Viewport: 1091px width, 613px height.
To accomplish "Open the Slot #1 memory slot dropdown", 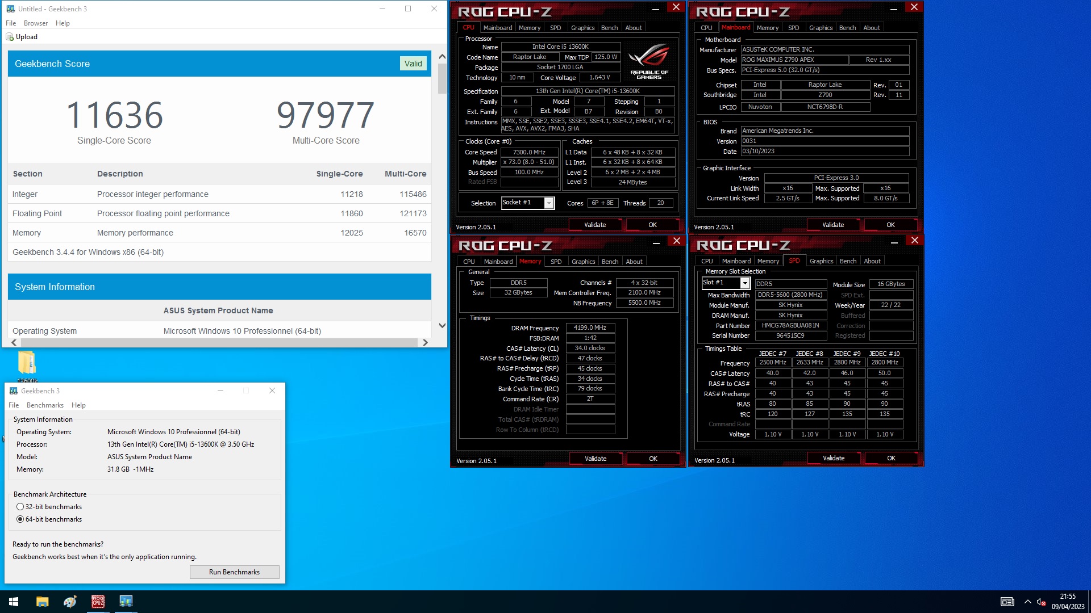I will 744,283.
